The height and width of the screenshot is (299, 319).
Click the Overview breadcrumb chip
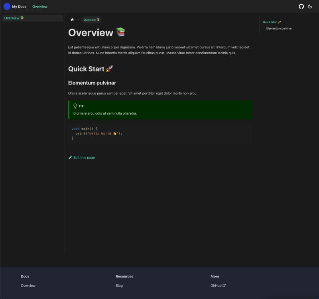pos(91,19)
